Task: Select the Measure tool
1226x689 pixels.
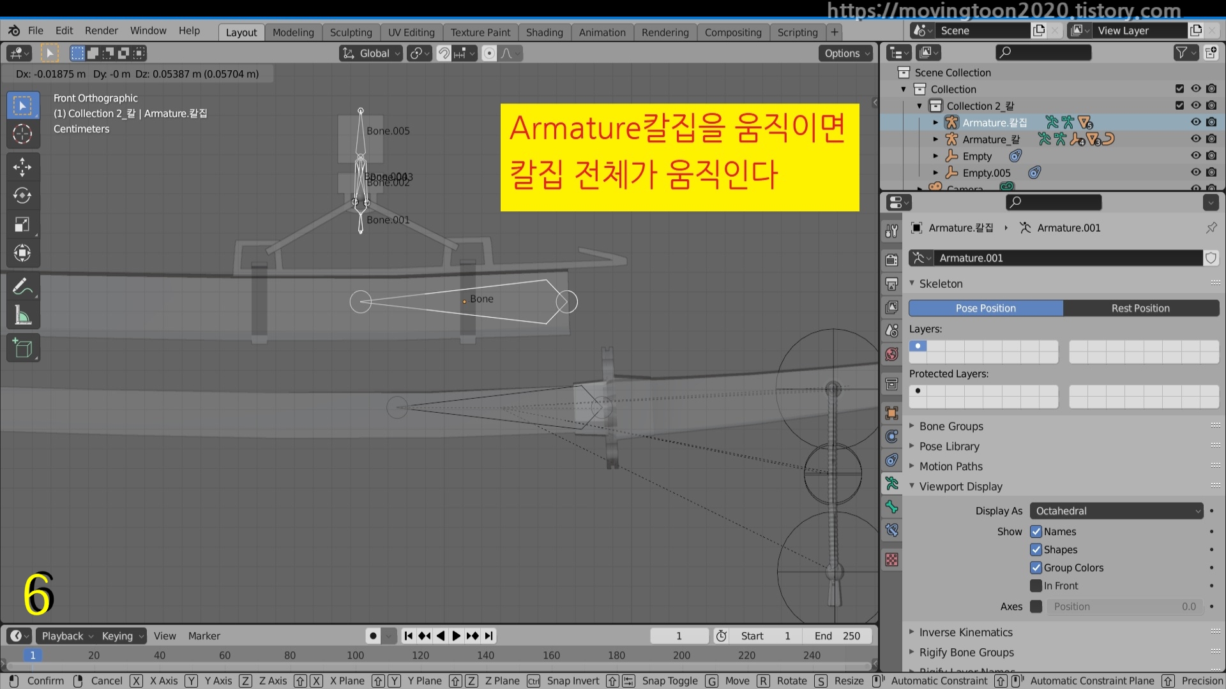Action: [x=22, y=315]
